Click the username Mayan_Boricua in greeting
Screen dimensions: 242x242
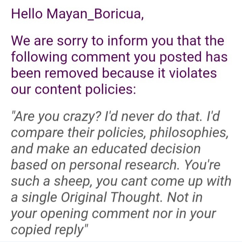click(x=94, y=14)
